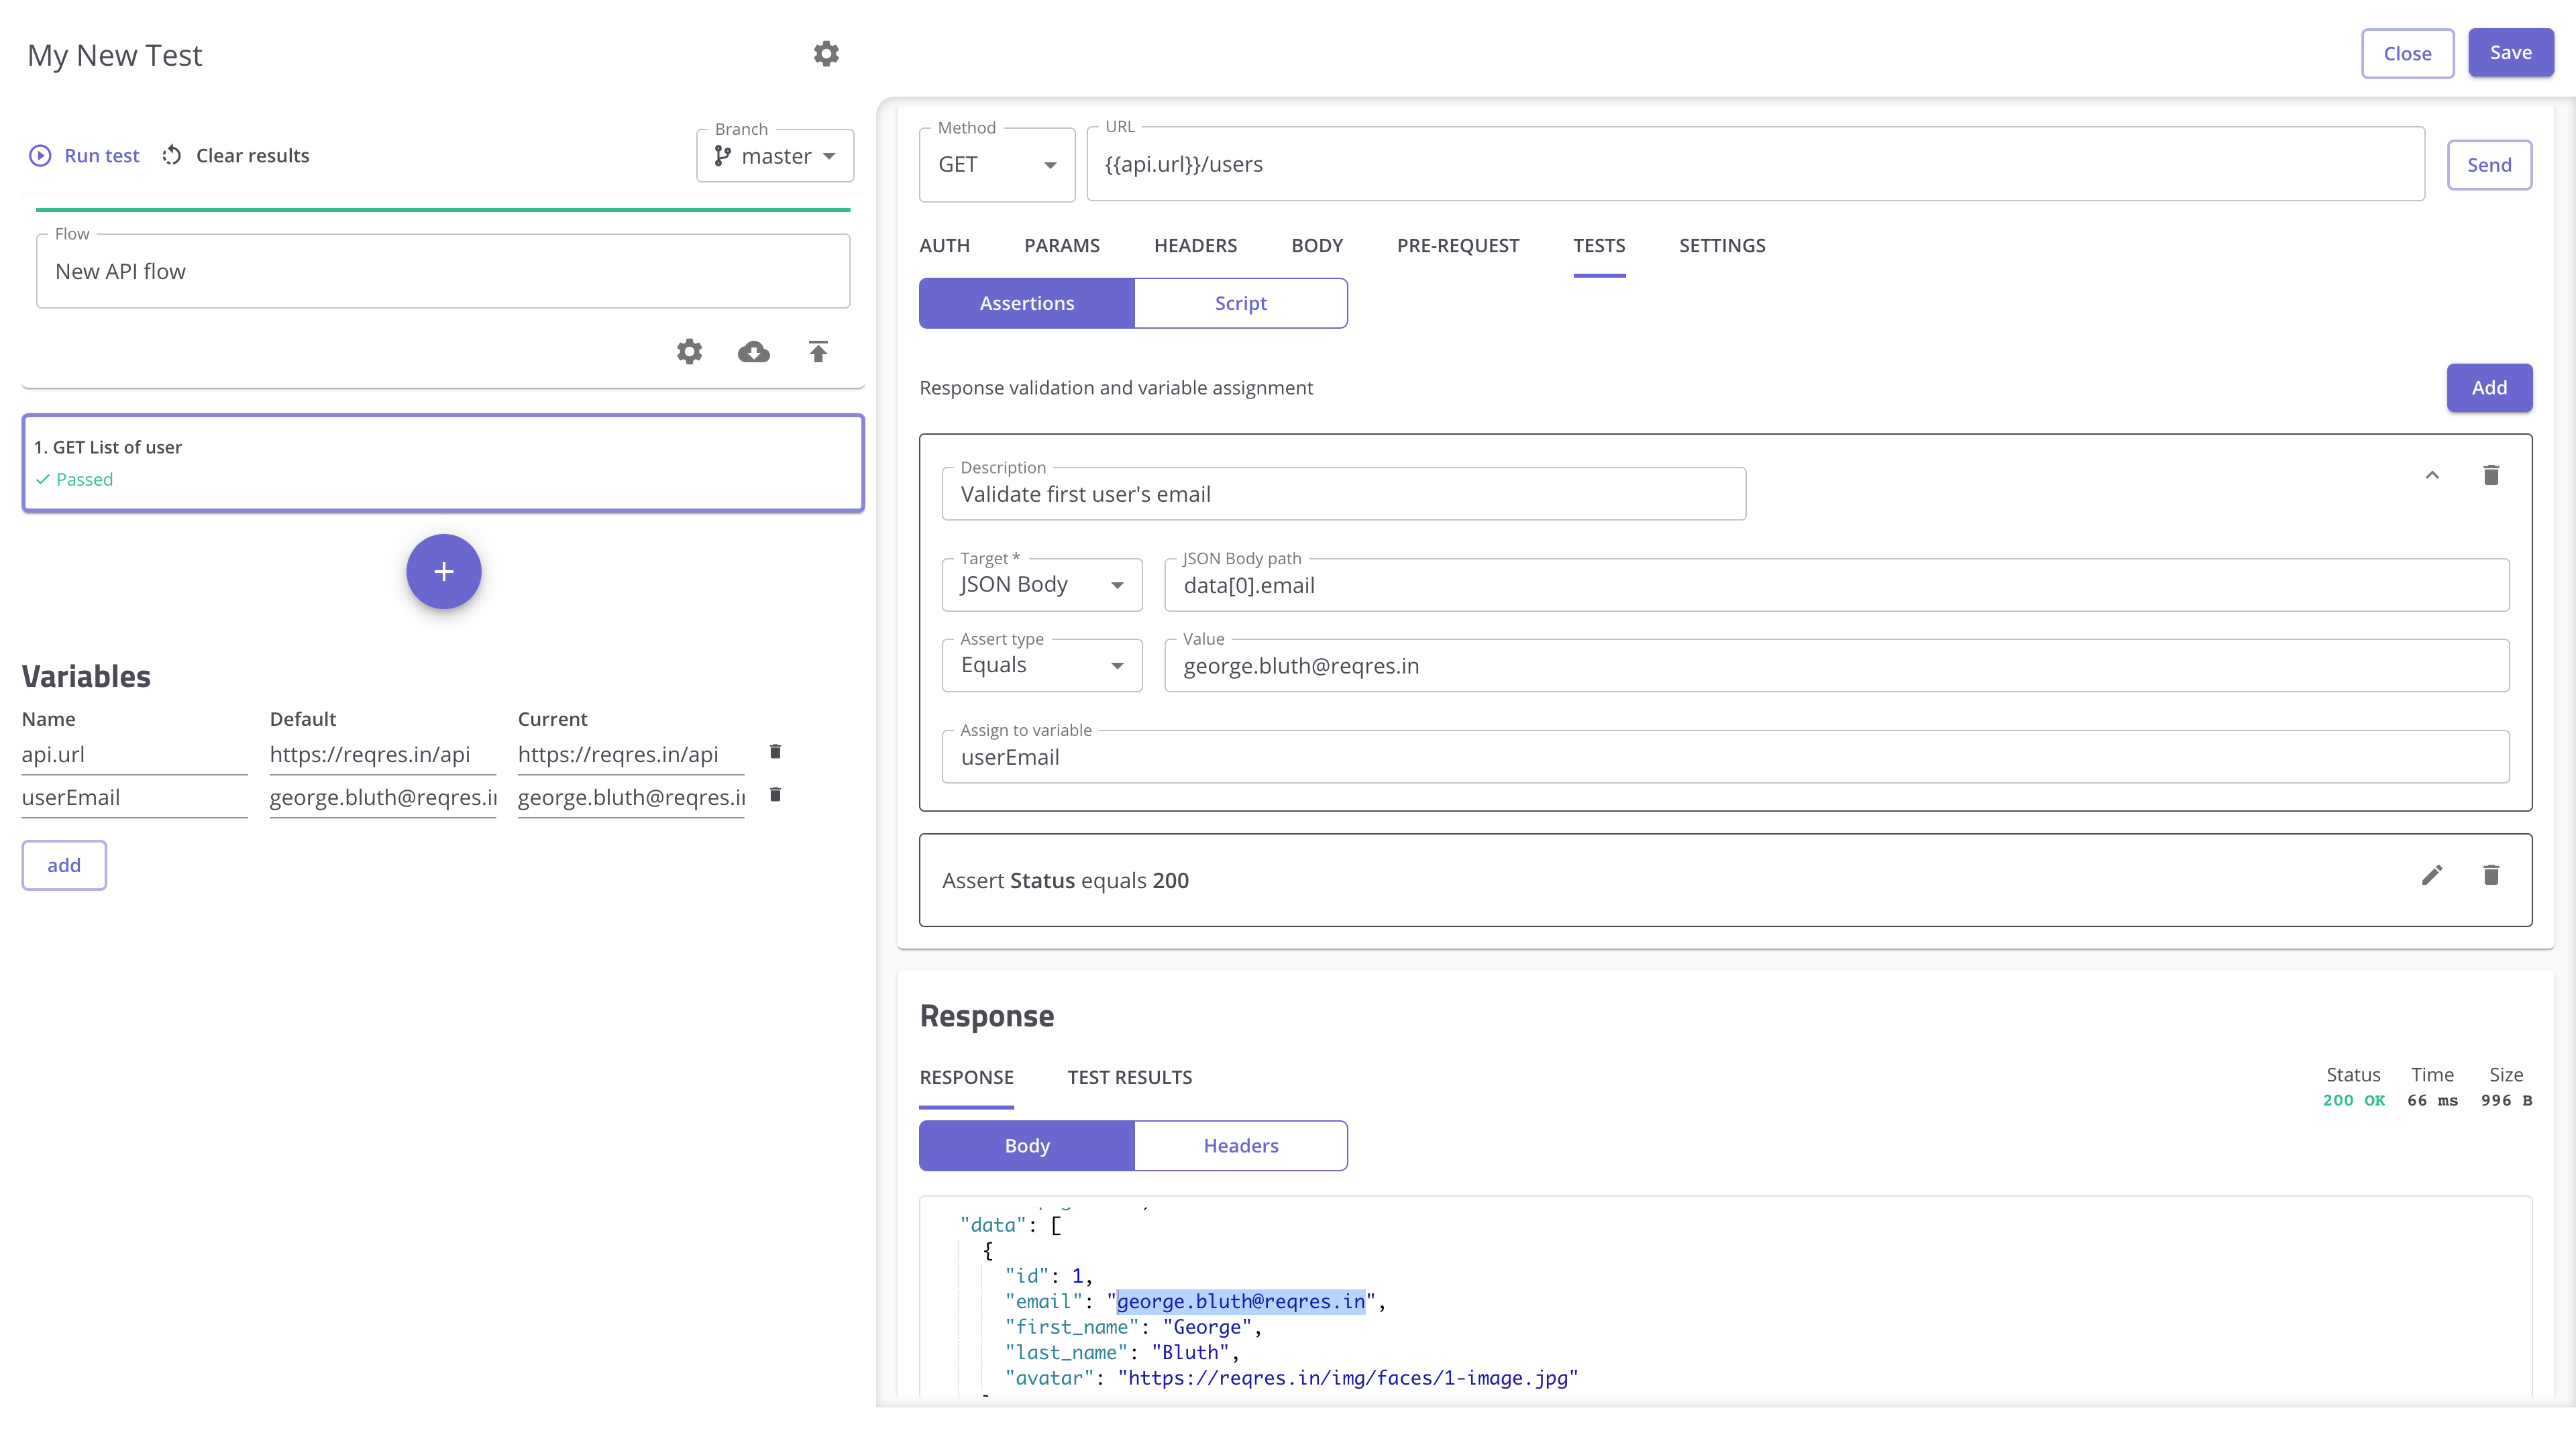Switch to the SETTINGS tab
The width and height of the screenshot is (2576, 1449).
pos(1722,245)
